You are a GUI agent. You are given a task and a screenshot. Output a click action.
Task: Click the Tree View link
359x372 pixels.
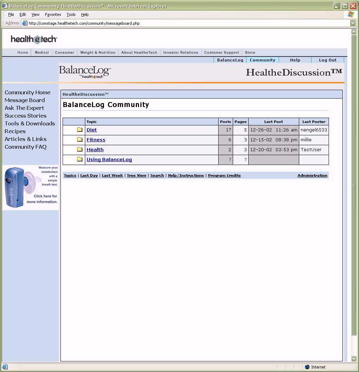[137, 175]
